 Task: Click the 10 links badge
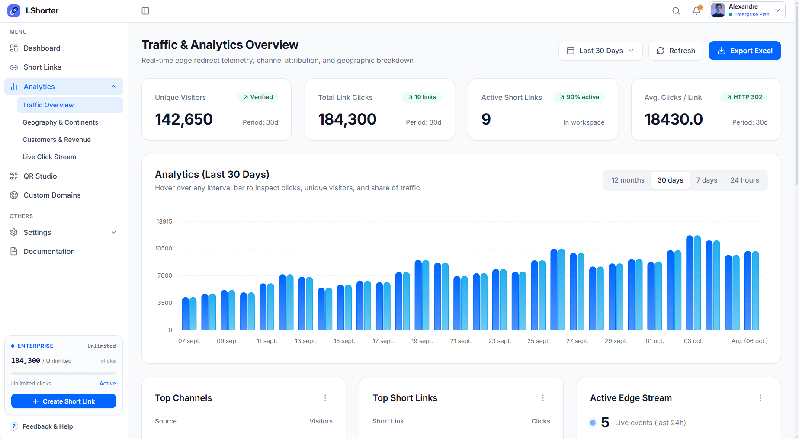click(x=422, y=97)
